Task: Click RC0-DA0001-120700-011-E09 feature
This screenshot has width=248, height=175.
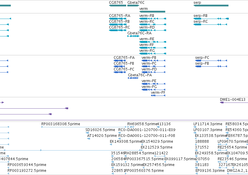Action: tap(119, 133)
